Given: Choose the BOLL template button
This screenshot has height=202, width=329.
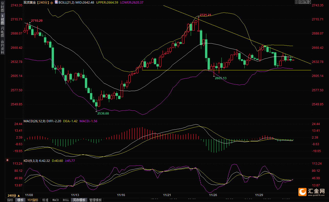Looking at the screenshot, I should (x=66, y=200).
